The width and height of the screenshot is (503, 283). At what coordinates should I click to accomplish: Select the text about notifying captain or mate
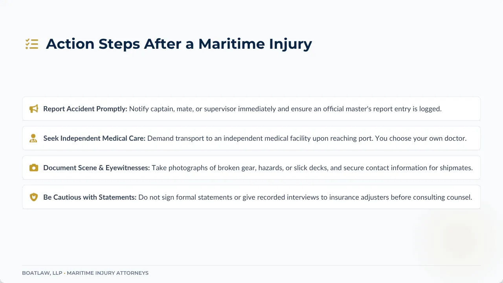[x=286, y=109]
